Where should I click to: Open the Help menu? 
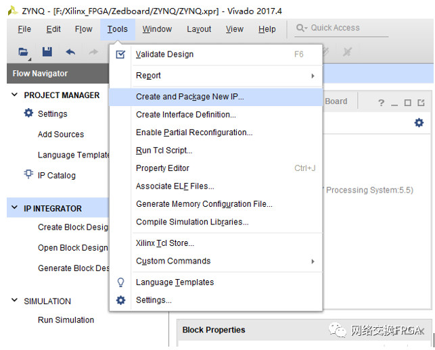click(267, 29)
